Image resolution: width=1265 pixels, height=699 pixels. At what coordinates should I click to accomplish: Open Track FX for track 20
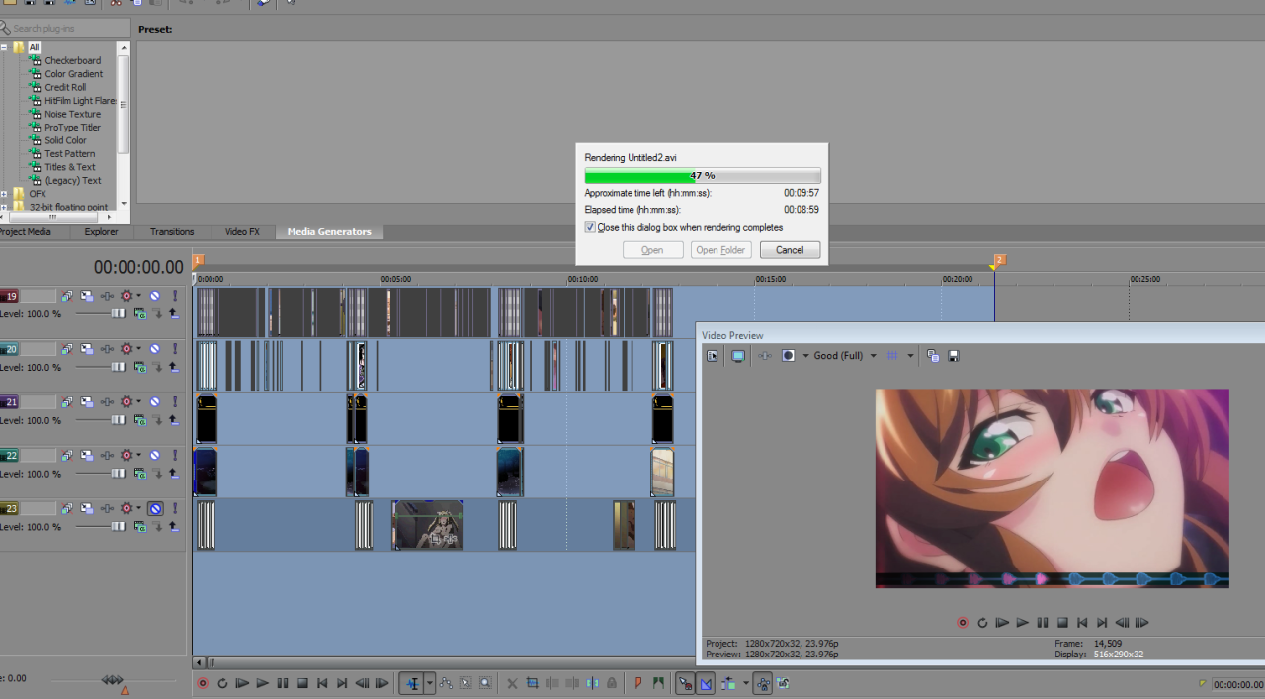[x=106, y=349]
